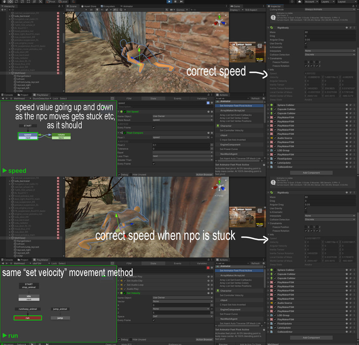Toggle scene lighting bulb icon in Scene toolbar
The image size is (359, 345).
97,10
